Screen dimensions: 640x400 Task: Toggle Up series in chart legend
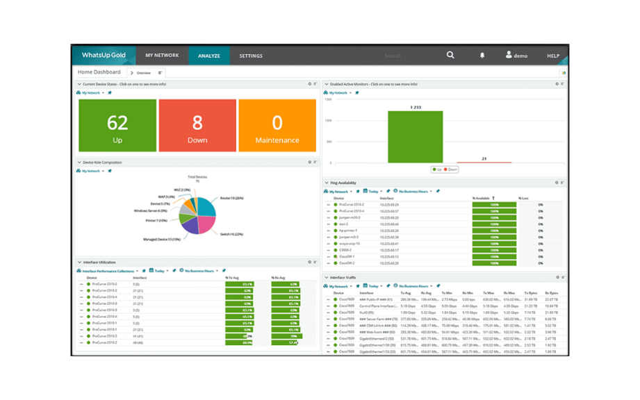435,169
